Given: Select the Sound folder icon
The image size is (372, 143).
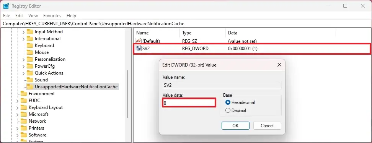Looking at the screenshot, I should pyautogui.click(x=29, y=80).
